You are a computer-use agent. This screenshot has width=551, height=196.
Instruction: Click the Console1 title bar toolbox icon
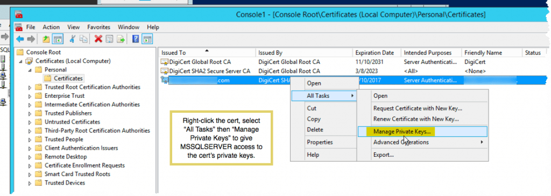coord(19,14)
